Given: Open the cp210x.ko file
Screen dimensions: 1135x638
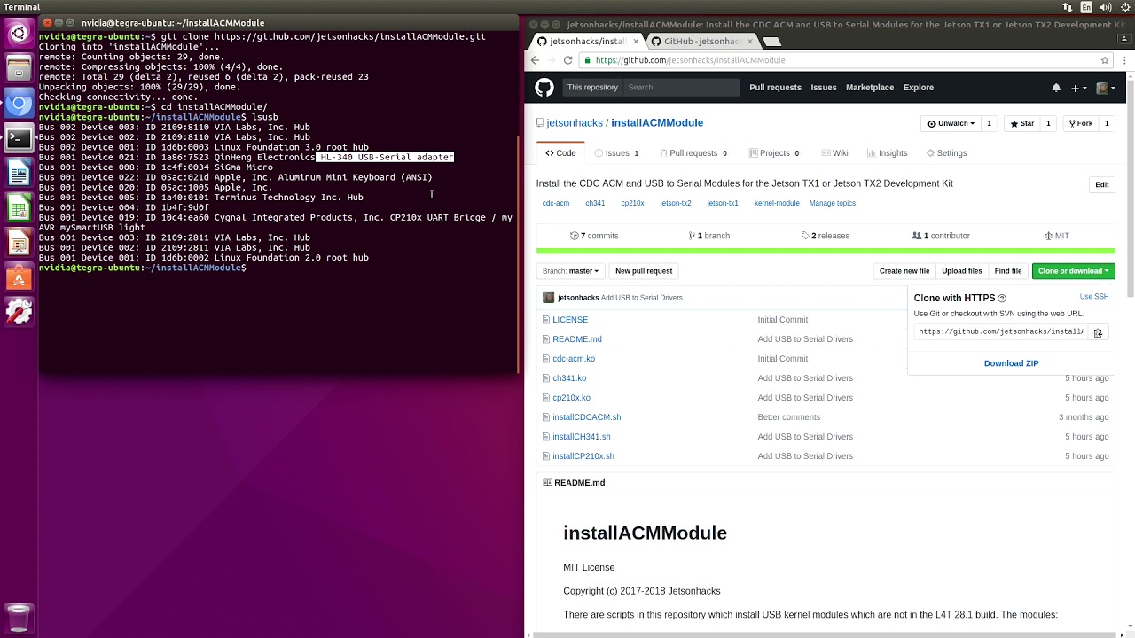Looking at the screenshot, I should click(571, 398).
